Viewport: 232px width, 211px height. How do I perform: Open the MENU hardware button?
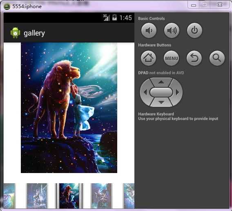pyautogui.click(x=171, y=58)
